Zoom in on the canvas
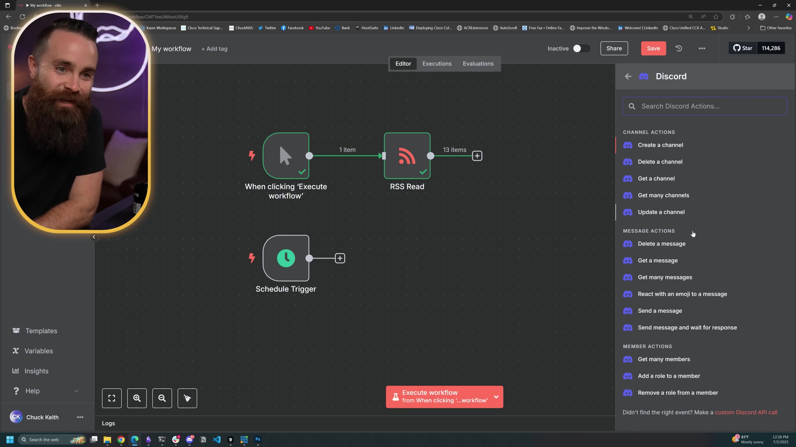This screenshot has height=447, width=796. tap(137, 398)
